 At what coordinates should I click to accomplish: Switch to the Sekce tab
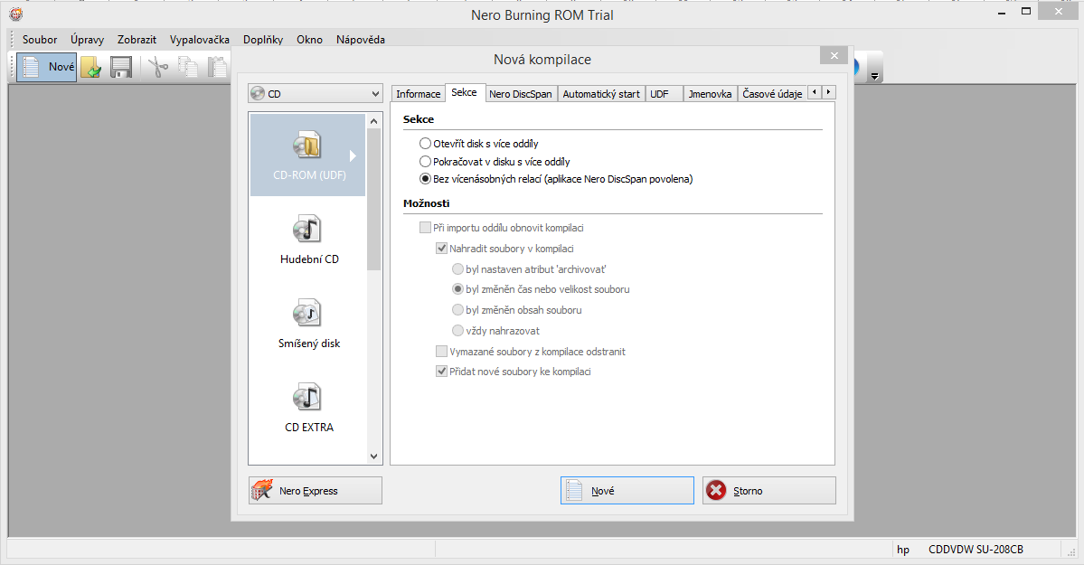[x=464, y=93]
